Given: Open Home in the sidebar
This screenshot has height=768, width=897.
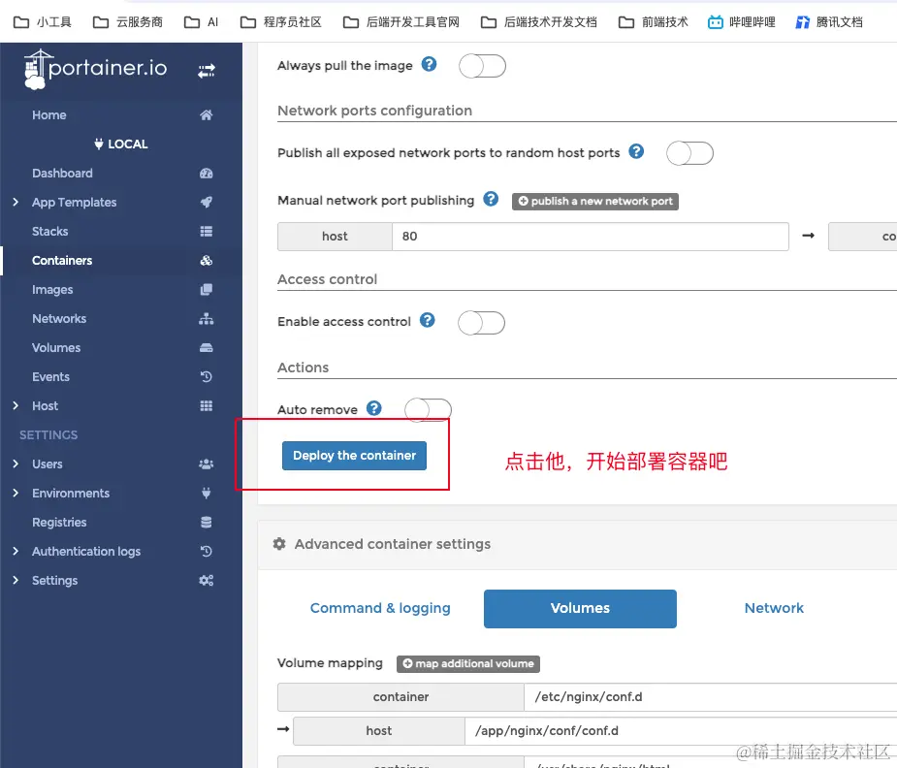Looking at the screenshot, I should point(49,115).
